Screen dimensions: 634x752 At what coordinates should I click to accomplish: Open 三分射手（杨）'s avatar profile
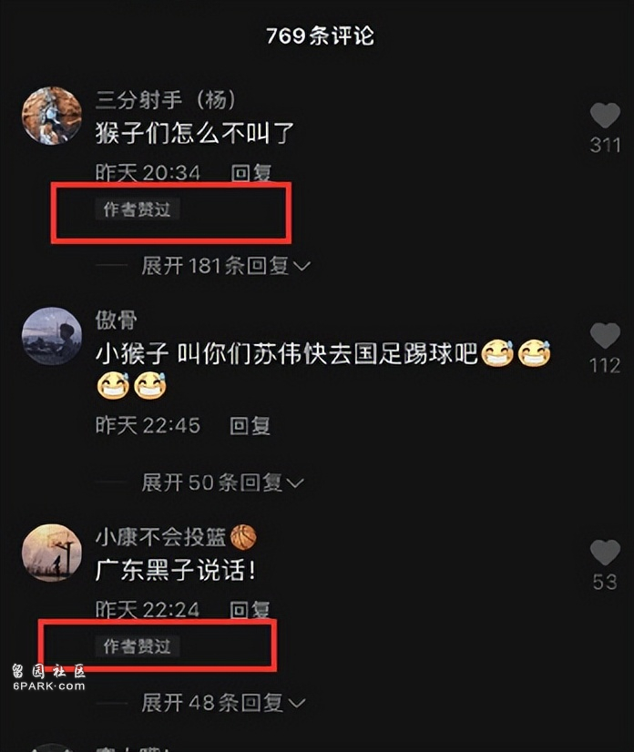click(52, 116)
